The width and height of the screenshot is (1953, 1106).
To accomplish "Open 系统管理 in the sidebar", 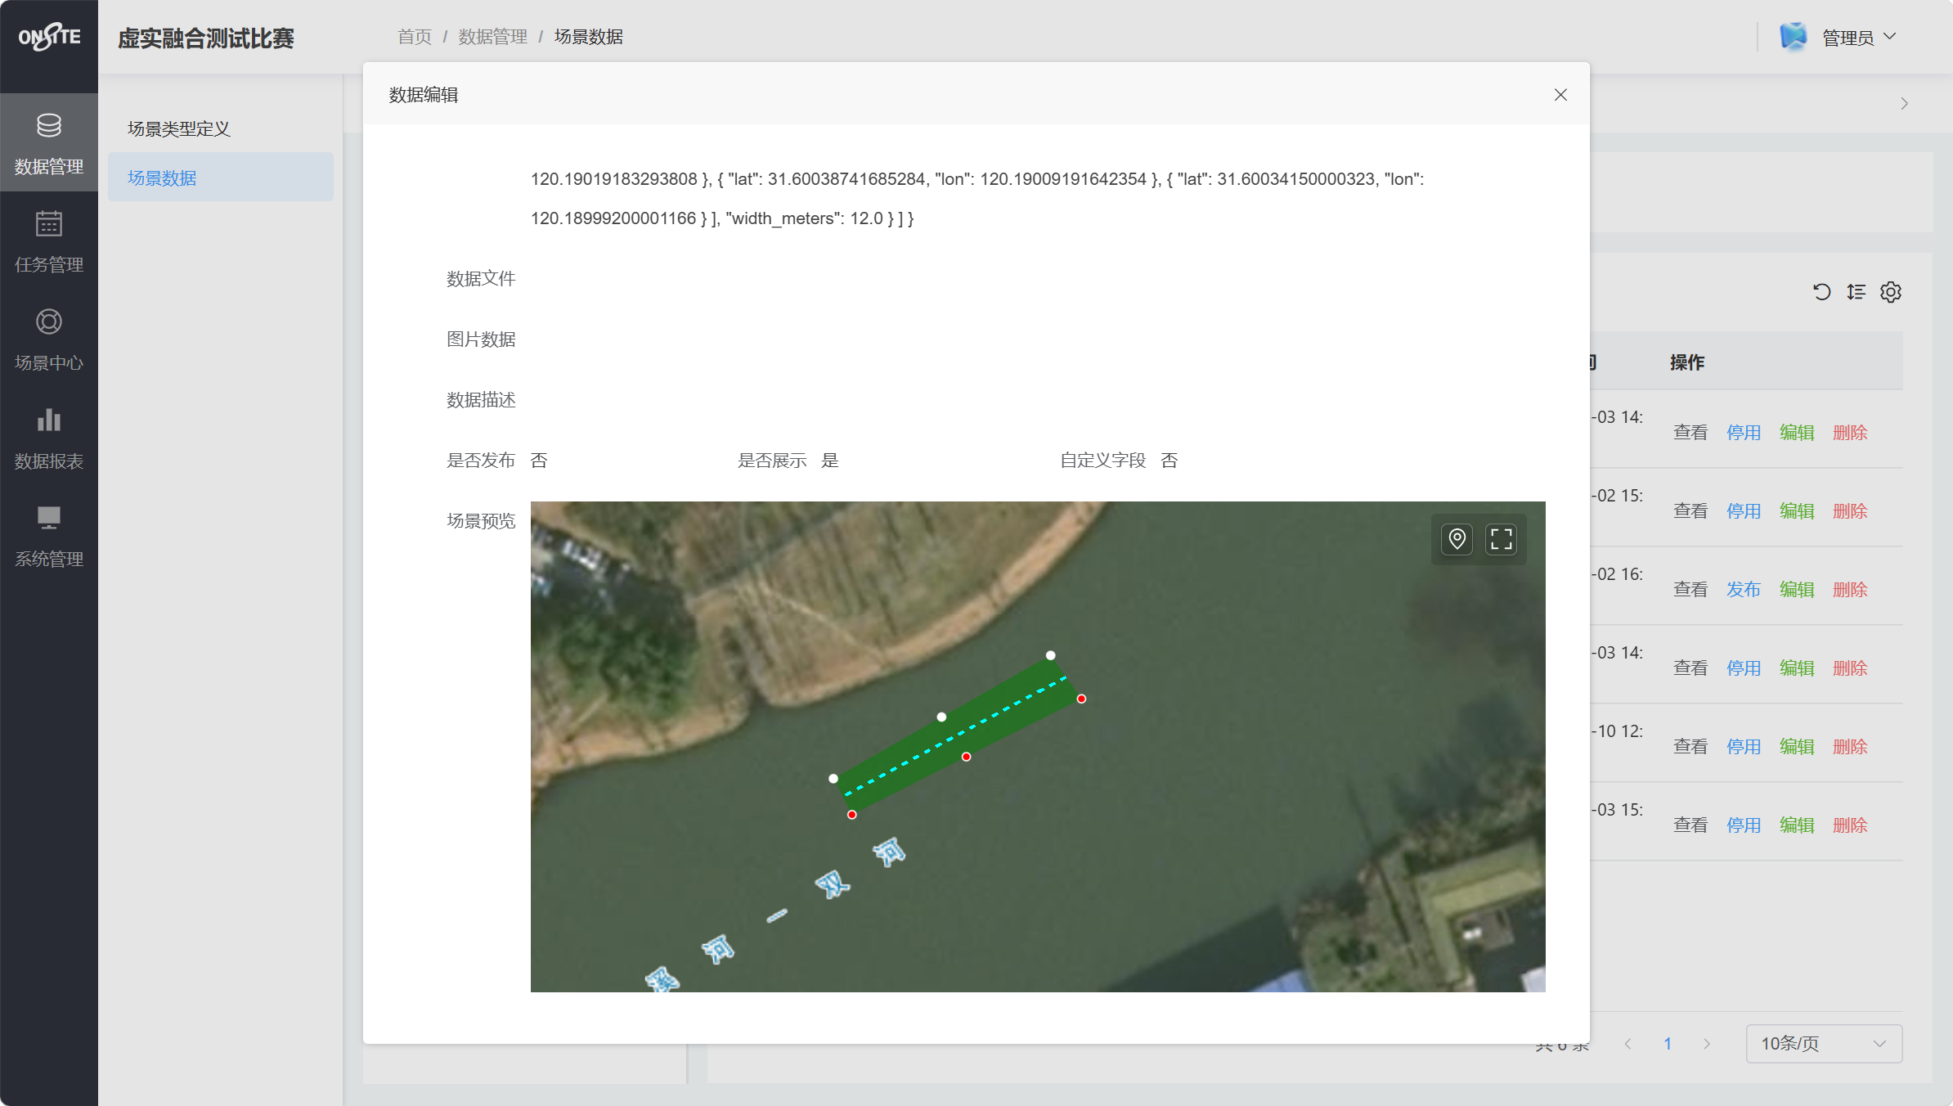I will pyautogui.click(x=49, y=537).
